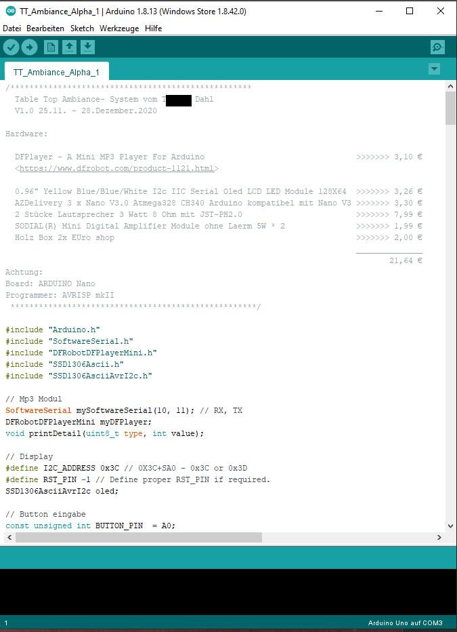Click the 'AZDelivery 3 x Nano V3.0' line
The image size is (457, 632).
click(183, 203)
